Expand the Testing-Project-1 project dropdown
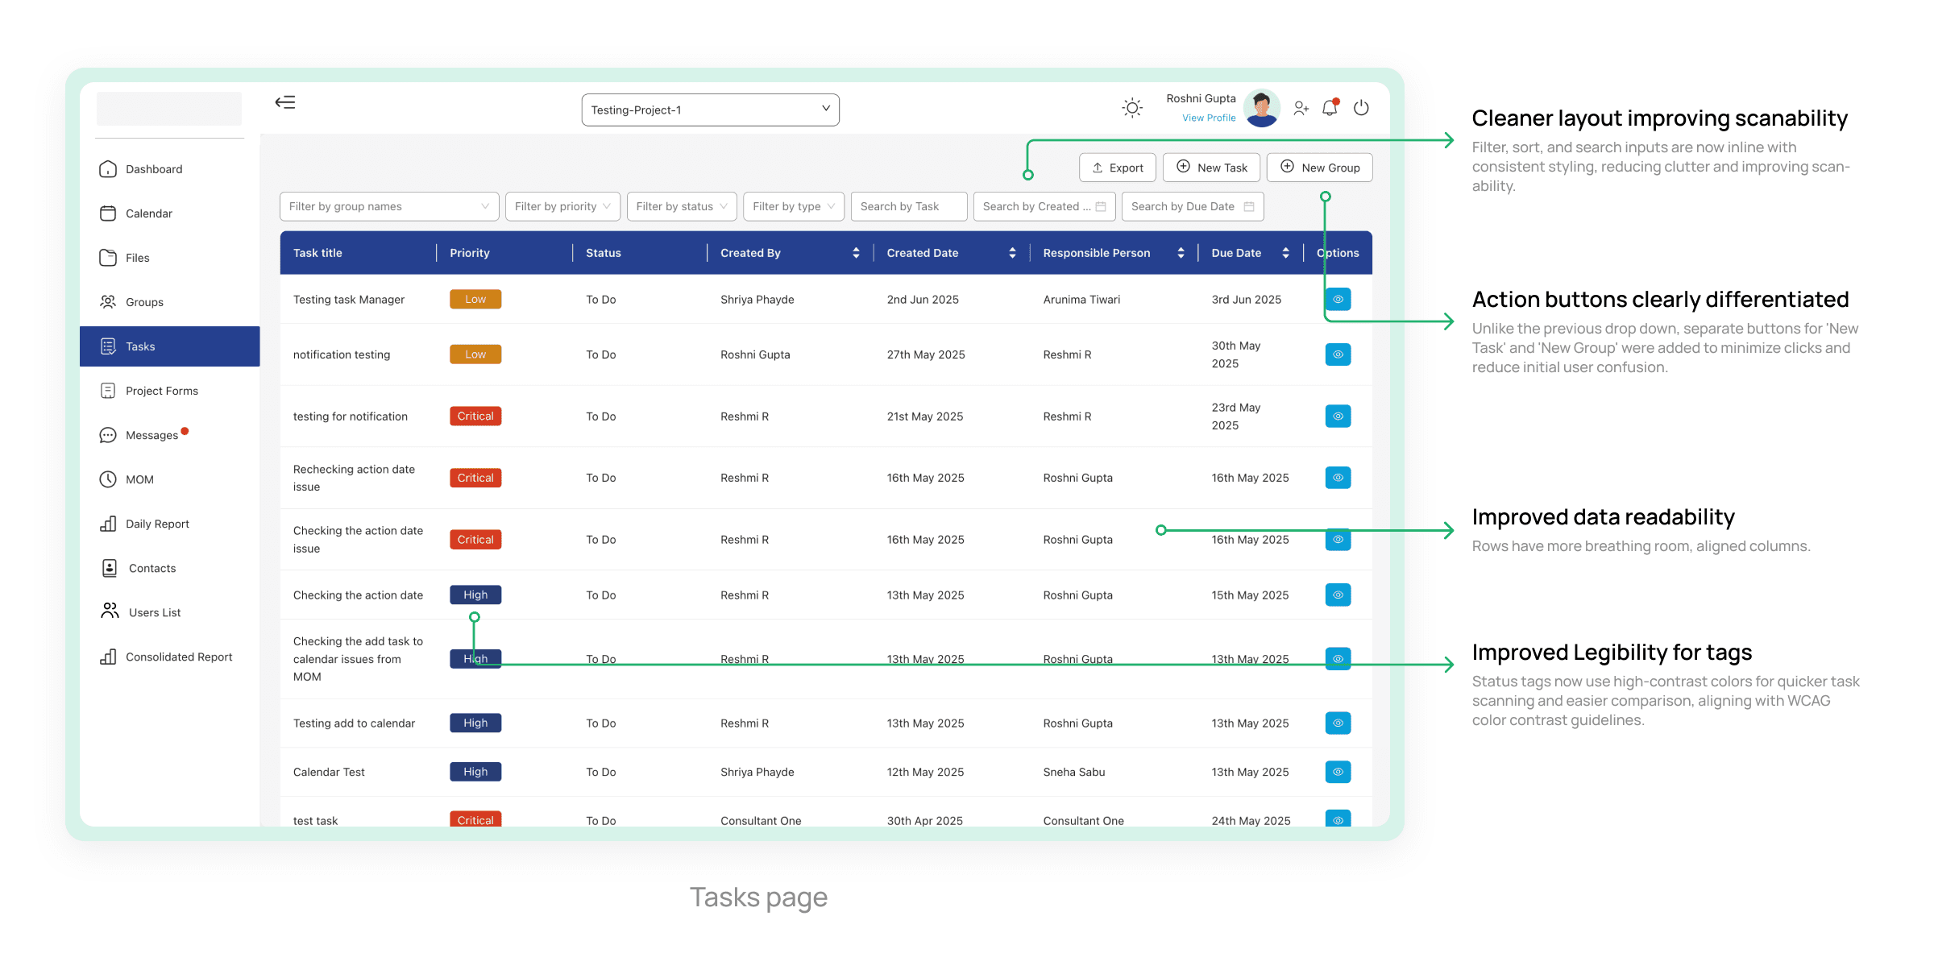Image resolution: width=1934 pixels, height=974 pixels. point(710,110)
